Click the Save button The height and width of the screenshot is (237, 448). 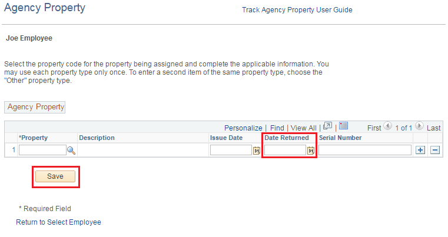click(x=55, y=176)
